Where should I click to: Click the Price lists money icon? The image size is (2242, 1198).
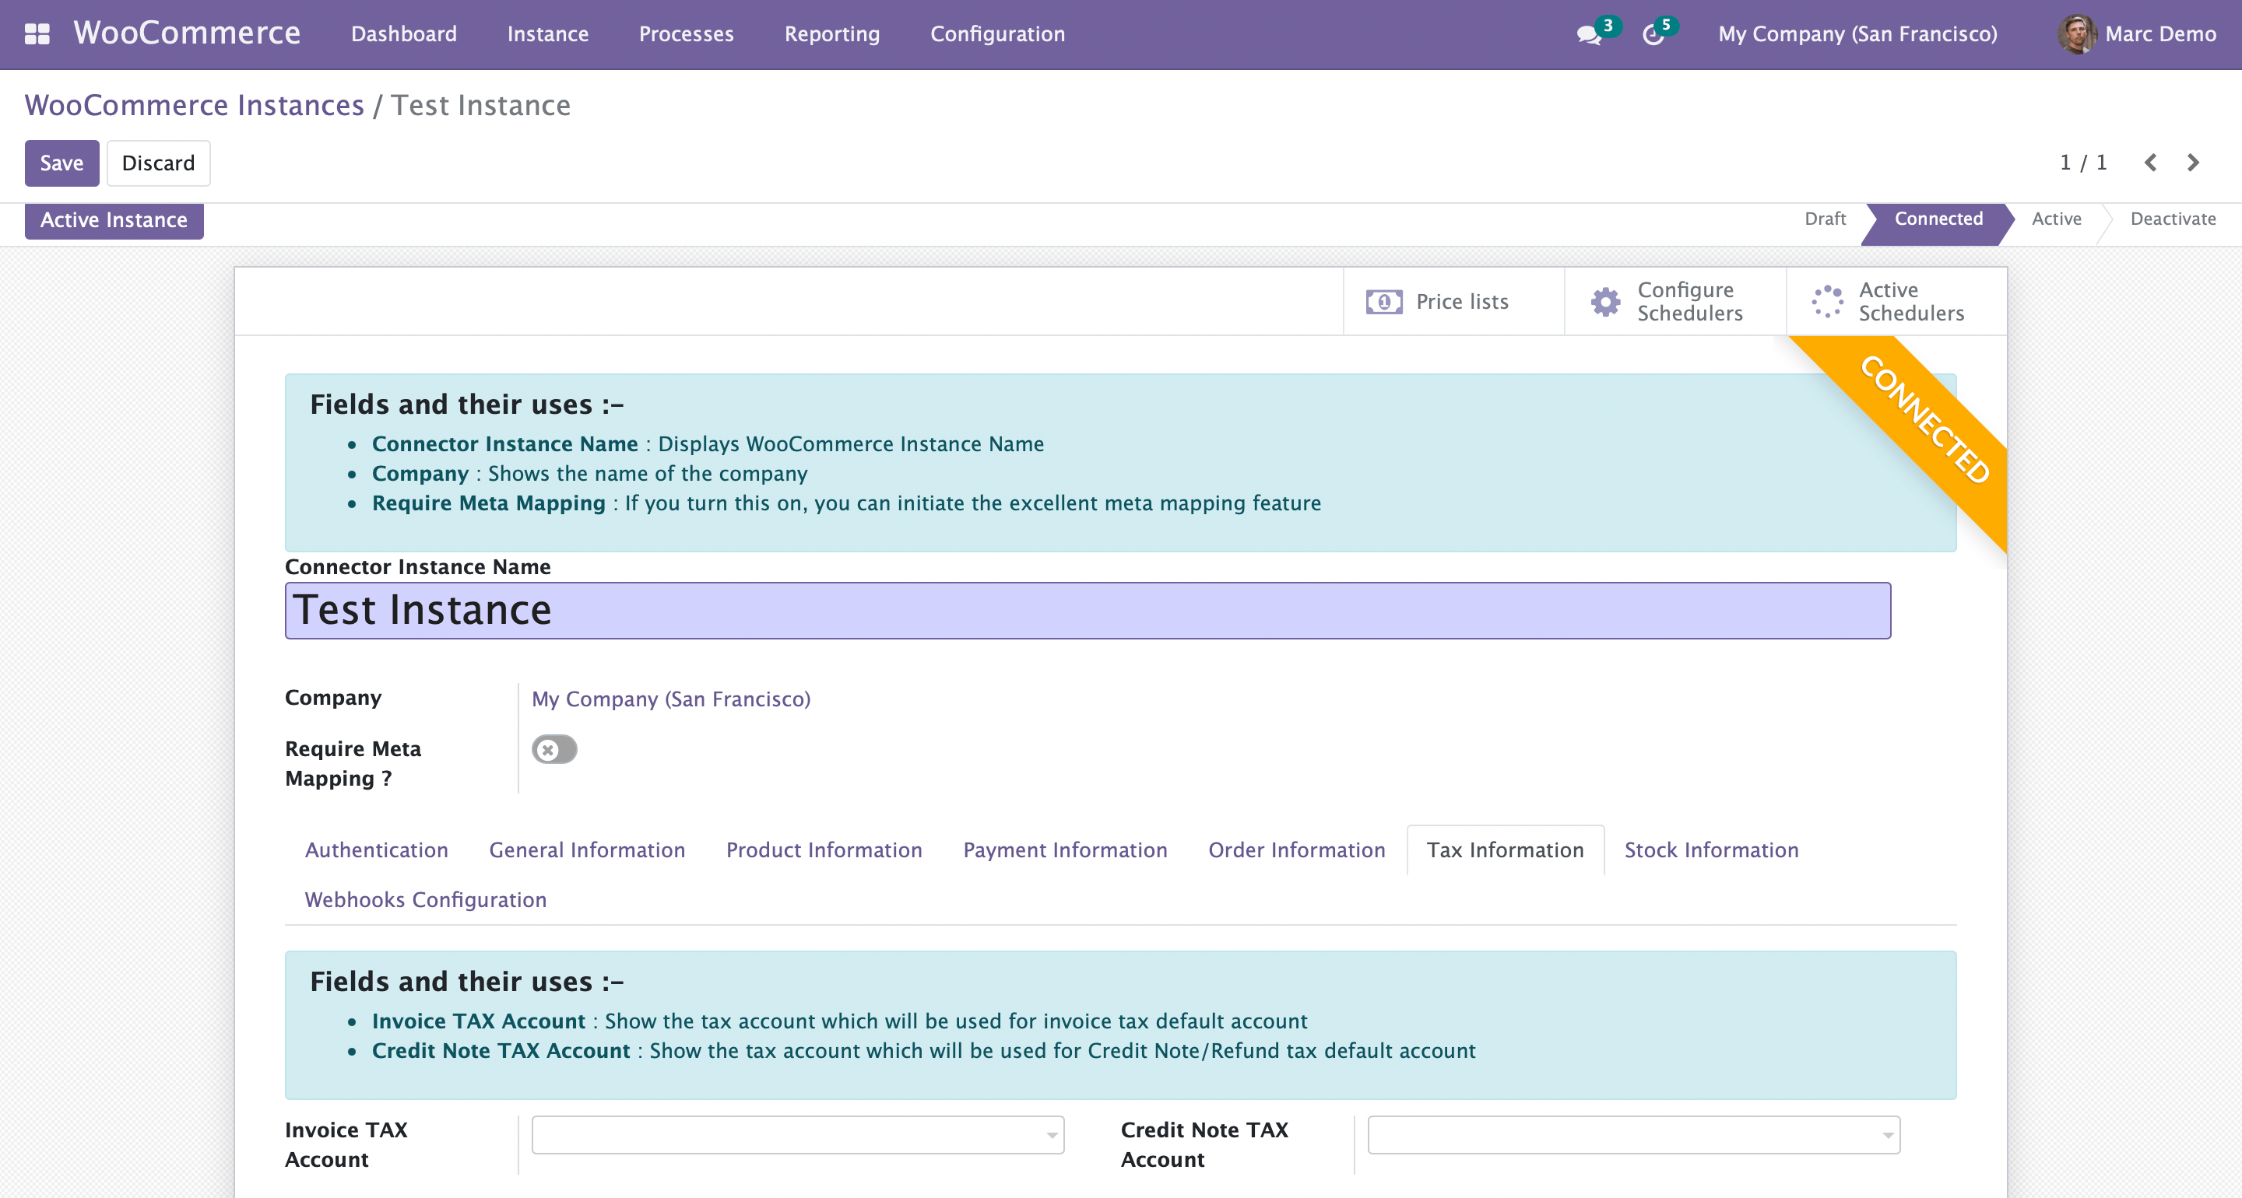[x=1384, y=302]
